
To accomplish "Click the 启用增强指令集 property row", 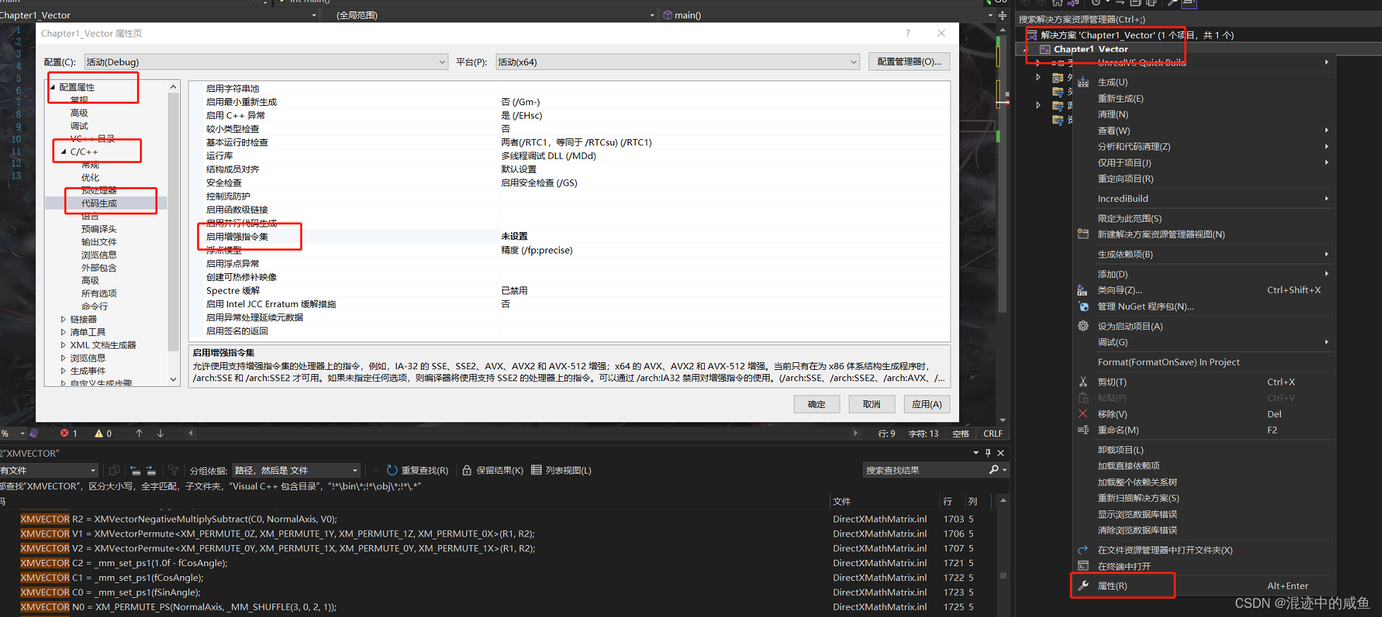I will [x=569, y=236].
